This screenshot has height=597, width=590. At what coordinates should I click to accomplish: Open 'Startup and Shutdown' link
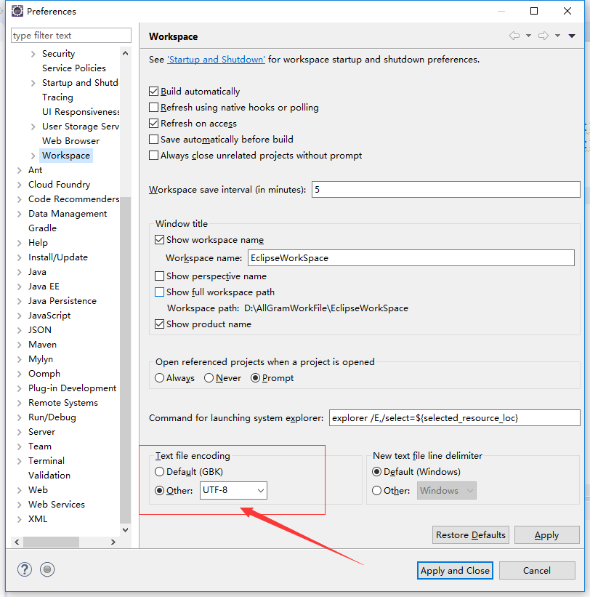coord(216,60)
